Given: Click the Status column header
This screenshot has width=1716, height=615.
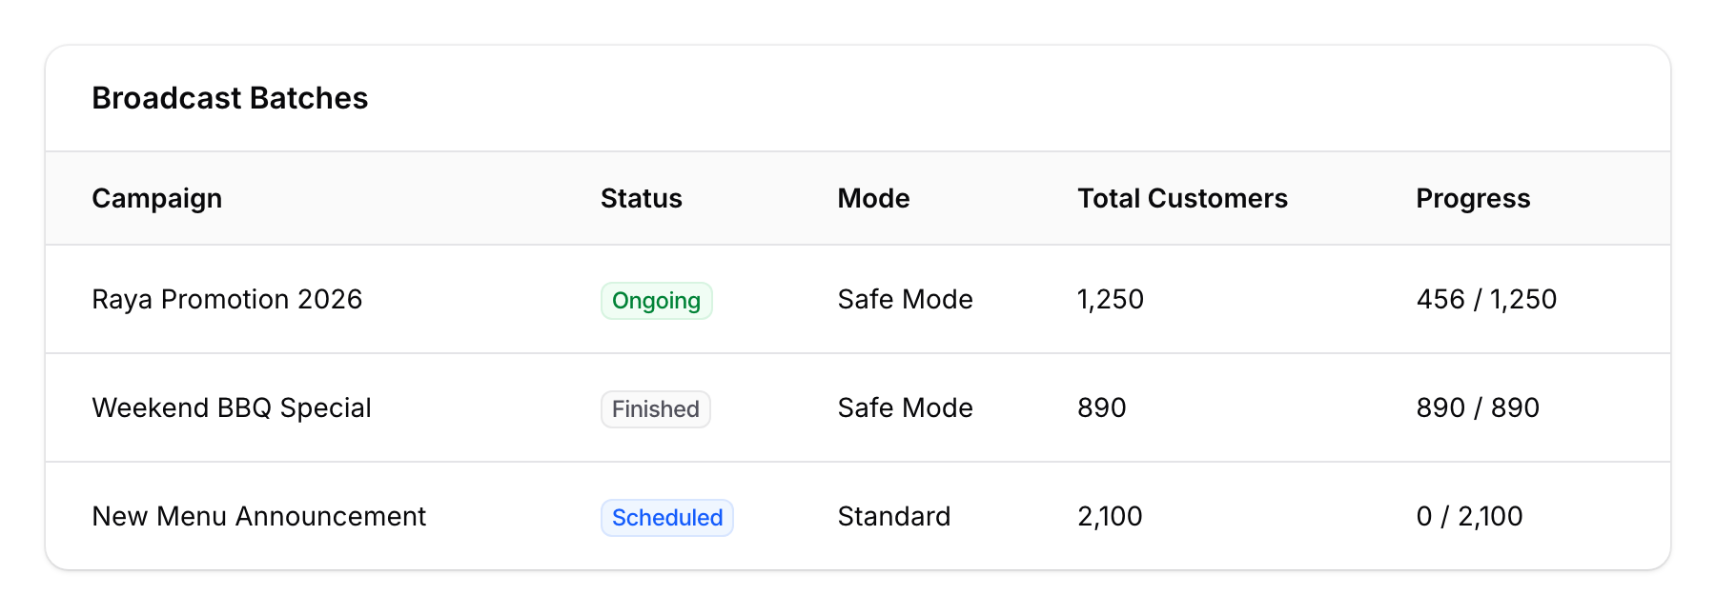Looking at the screenshot, I should pos(641,198).
